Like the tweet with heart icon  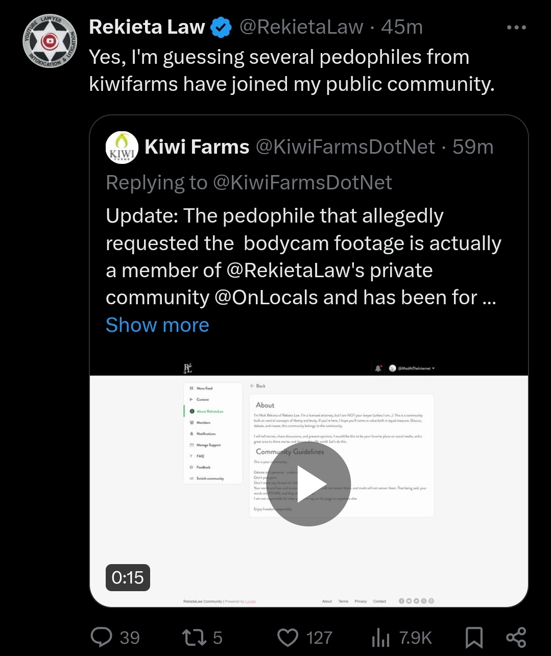(x=288, y=638)
